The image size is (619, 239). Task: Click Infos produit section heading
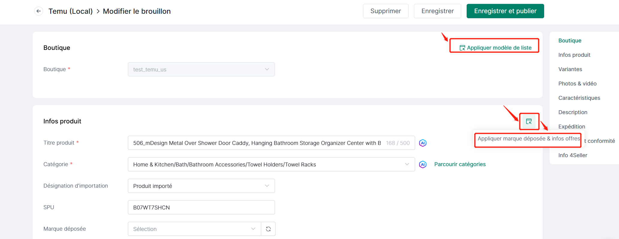62,121
